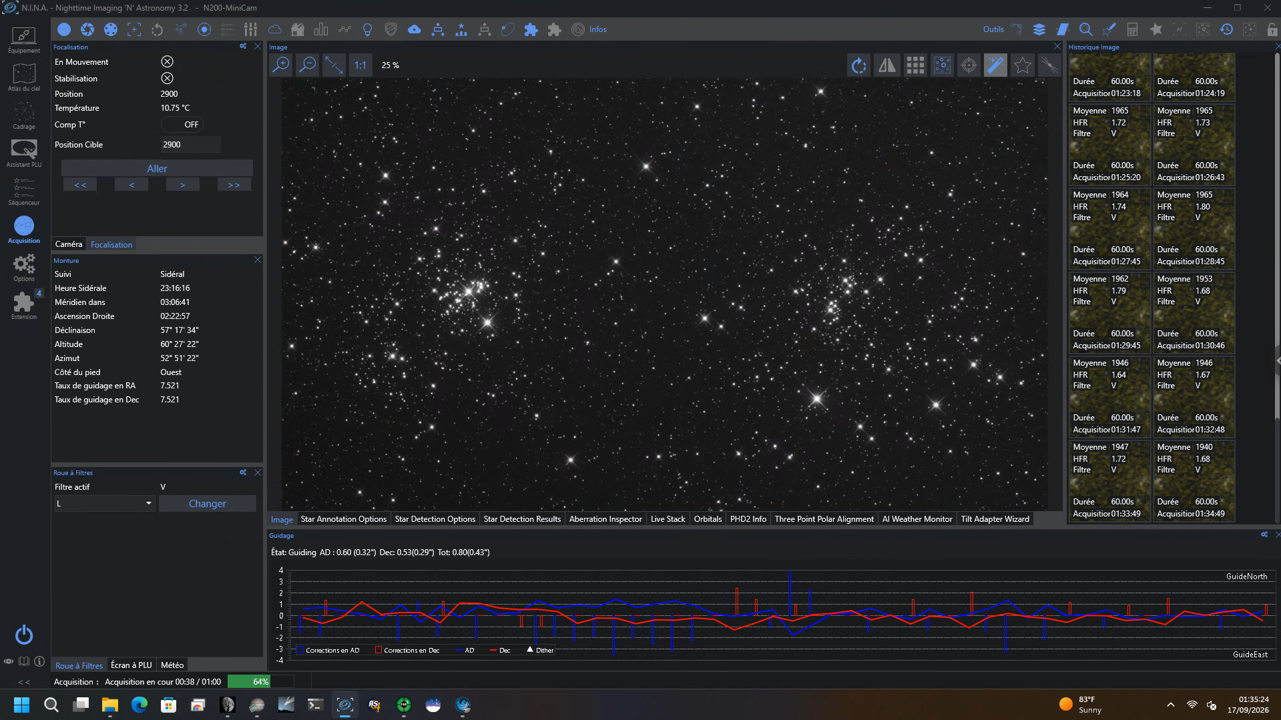The image size is (1281, 720).
Task: Click the zoom out magnifier icon
Action: pyautogui.click(x=307, y=65)
